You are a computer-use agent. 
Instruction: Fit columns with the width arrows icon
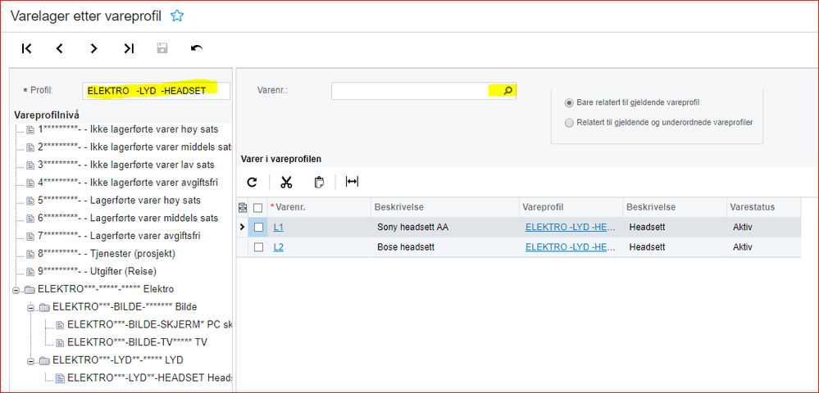352,182
